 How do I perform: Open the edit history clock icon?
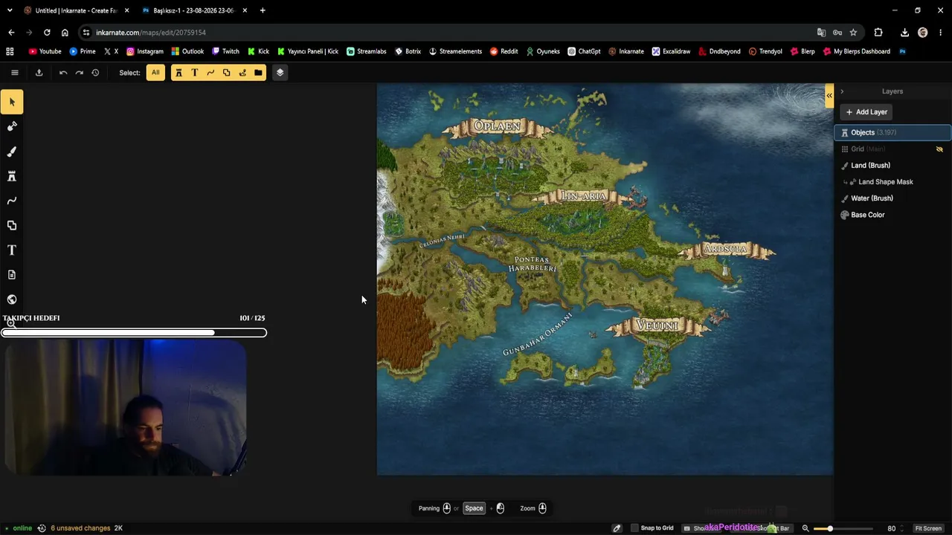95,72
